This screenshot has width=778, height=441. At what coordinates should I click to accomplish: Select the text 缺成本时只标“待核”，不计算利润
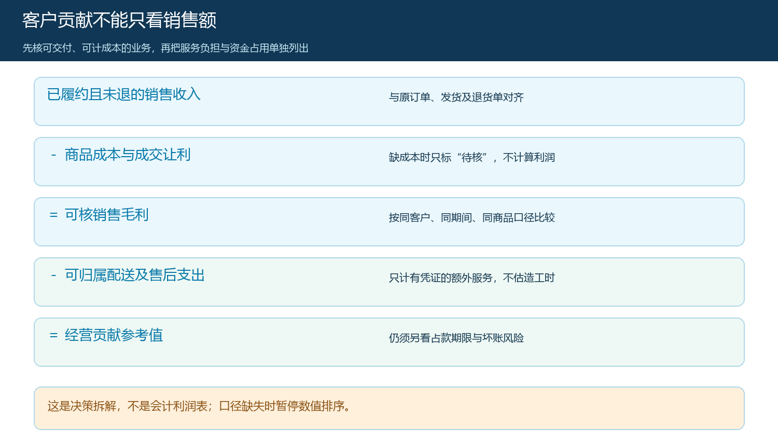[472, 157]
